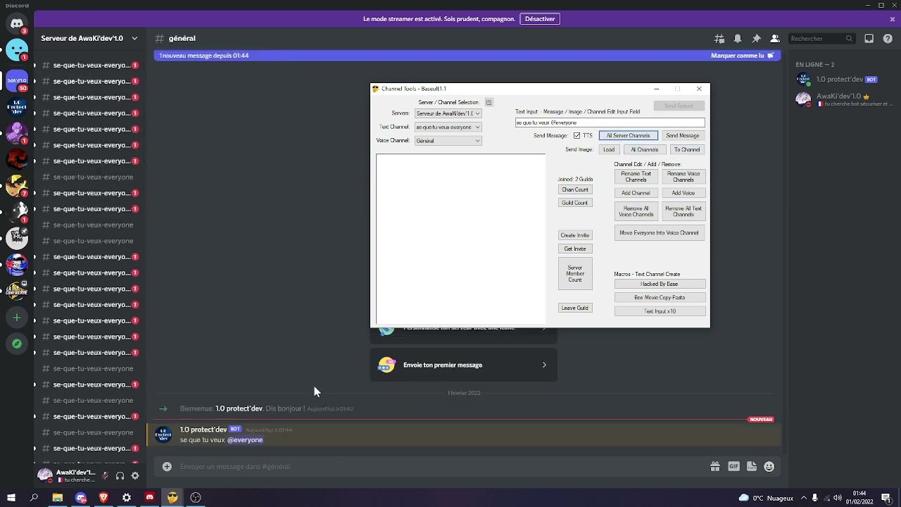Click the Windows Start button
Image resolution: width=901 pixels, height=507 pixels.
click(11, 498)
